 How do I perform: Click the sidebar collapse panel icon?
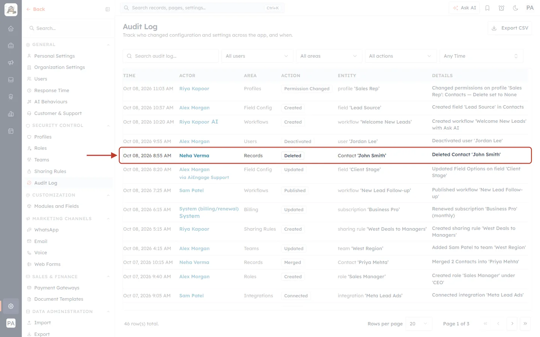coord(108,9)
